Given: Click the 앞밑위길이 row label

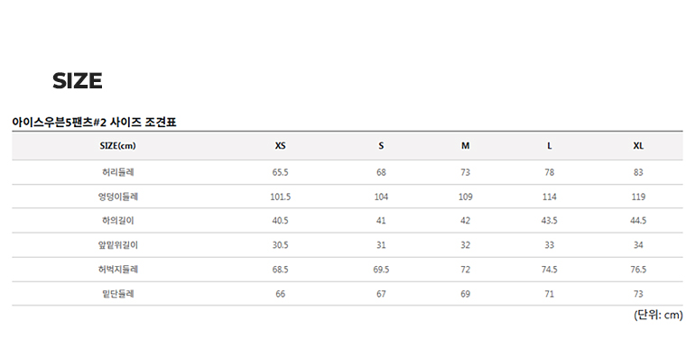Looking at the screenshot, I should (118, 245).
